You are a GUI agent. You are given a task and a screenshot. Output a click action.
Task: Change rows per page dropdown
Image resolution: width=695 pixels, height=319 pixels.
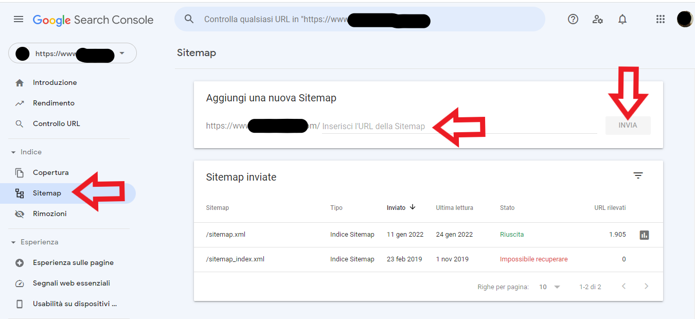pyautogui.click(x=549, y=287)
